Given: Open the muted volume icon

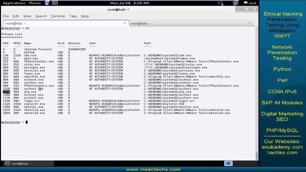Looking at the screenshot, I should tap(220, 3).
